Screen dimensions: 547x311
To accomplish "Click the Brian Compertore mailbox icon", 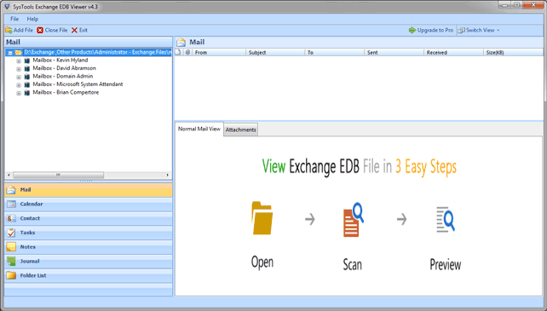I will [x=27, y=93].
